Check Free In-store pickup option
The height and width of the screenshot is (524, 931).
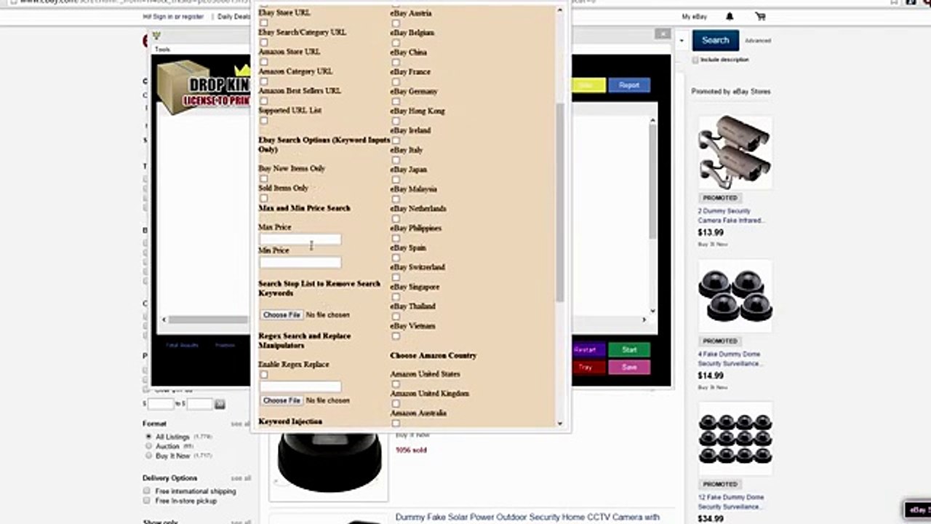[x=148, y=501]
